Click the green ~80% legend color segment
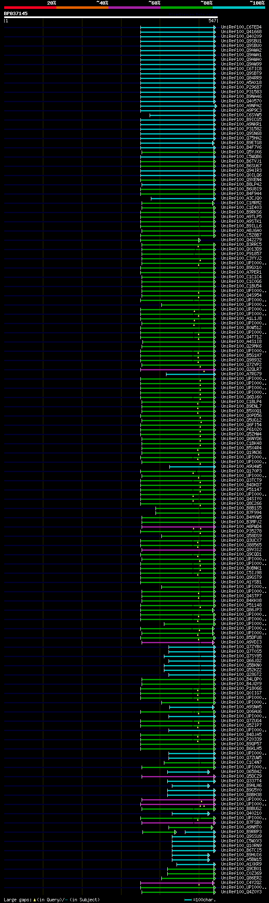The image size is (269, 903). tap(187, 8)
